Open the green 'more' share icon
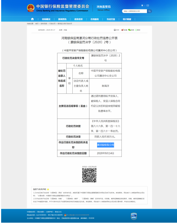The width and height of the screenshot is (177, 223). point(136,30)
